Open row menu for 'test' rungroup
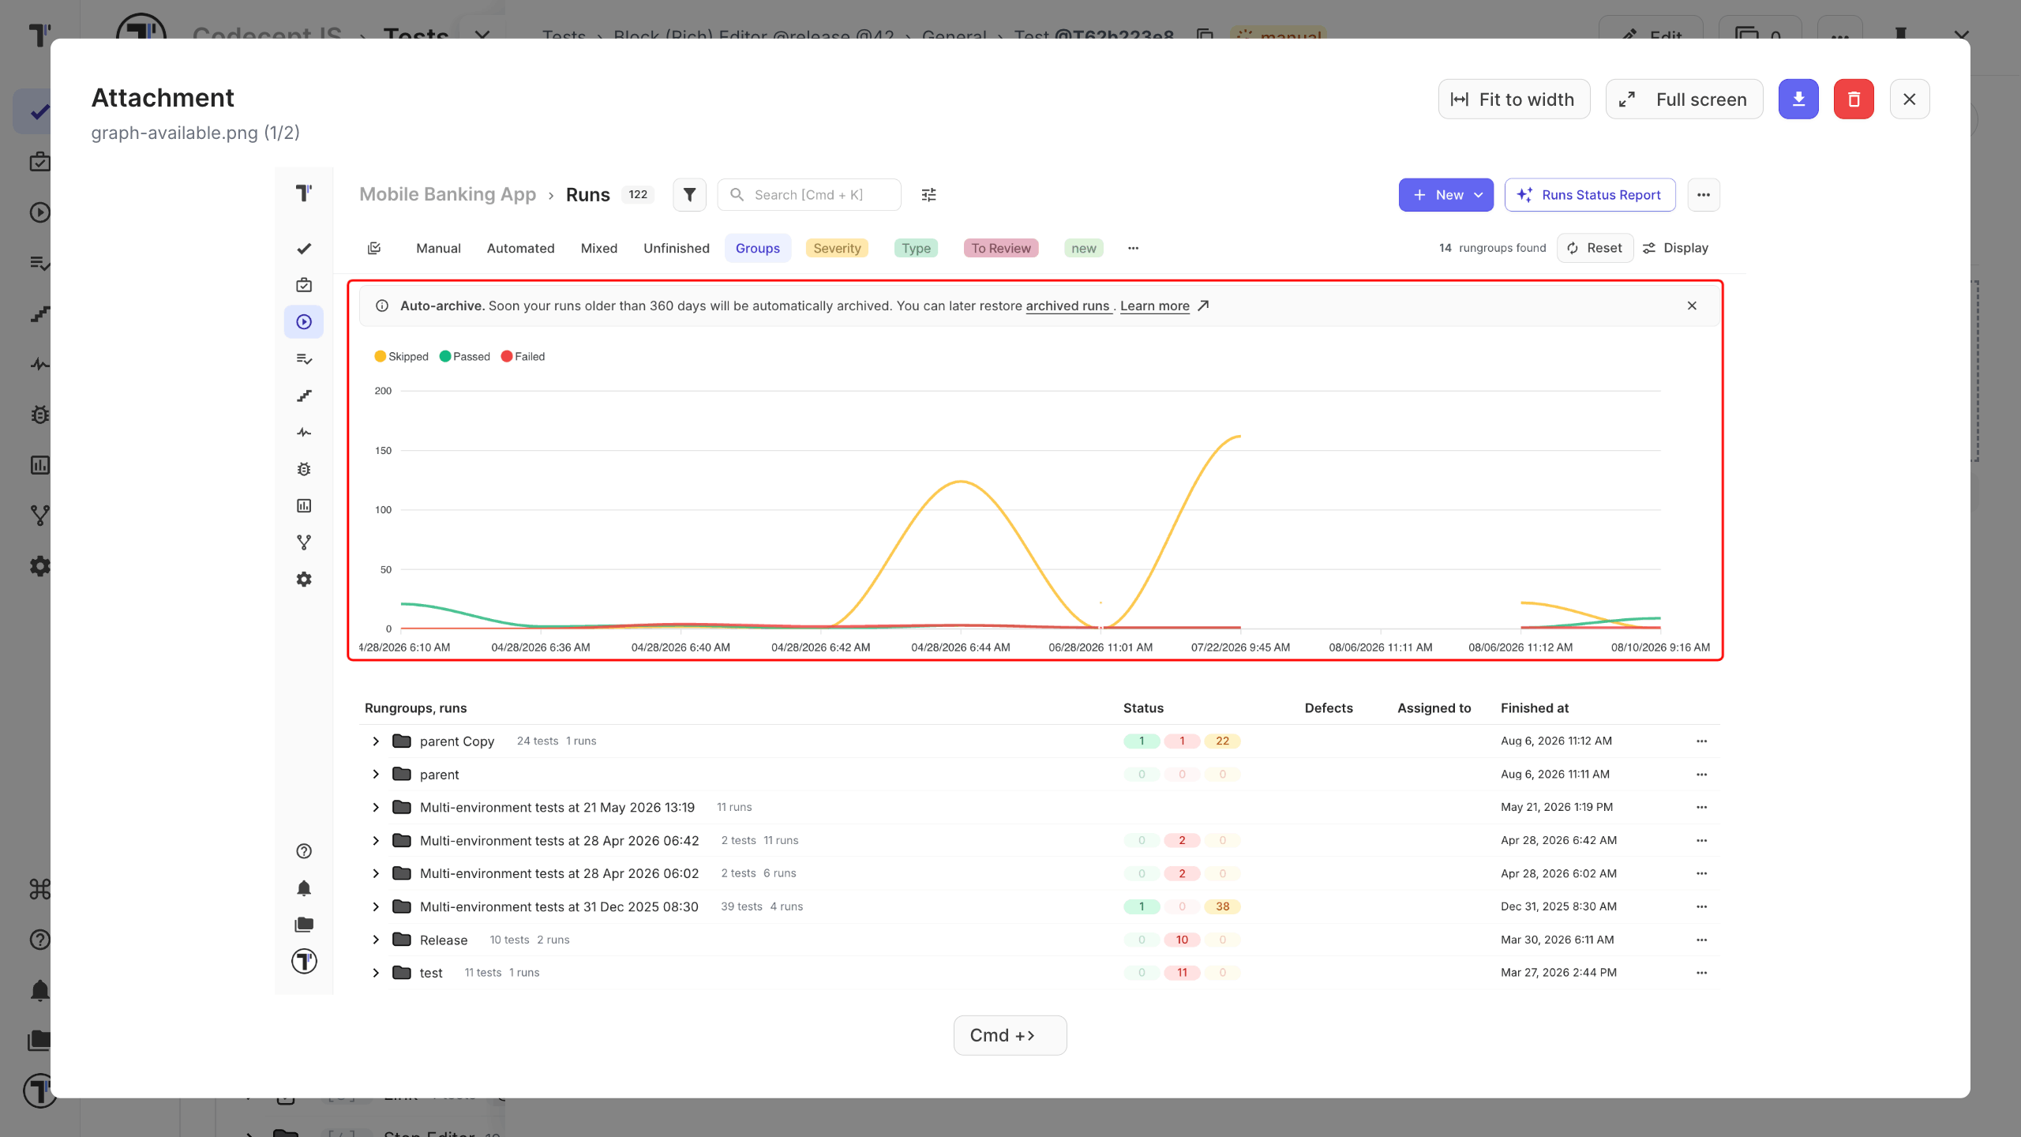The image size is (2021, 1137). [1701, 973]
